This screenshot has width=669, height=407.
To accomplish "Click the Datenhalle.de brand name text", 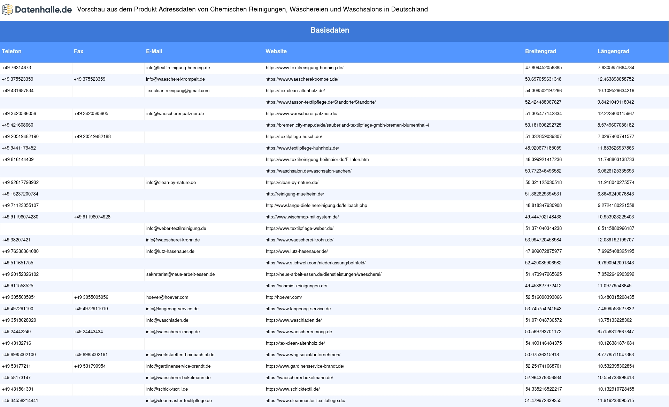I will click(43, 10).
